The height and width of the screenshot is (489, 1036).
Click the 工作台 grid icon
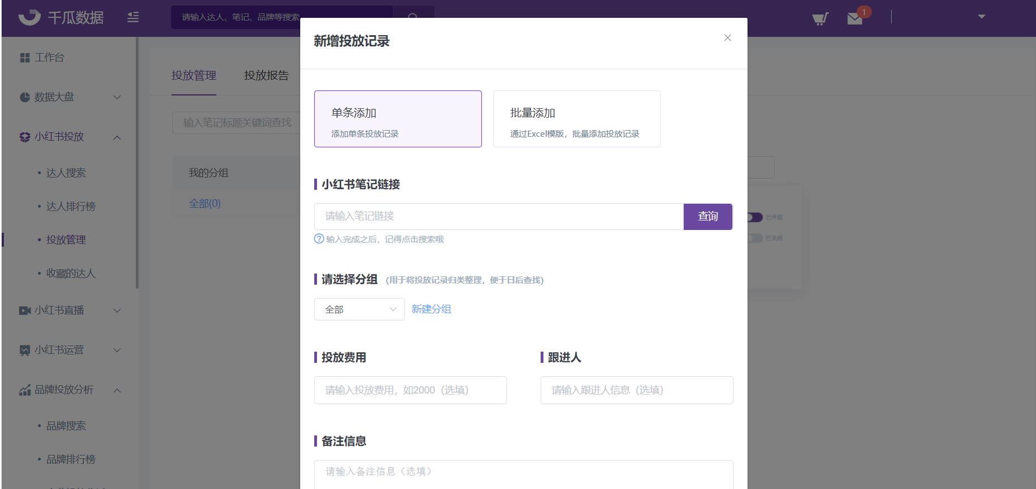(x=25, y=57)
